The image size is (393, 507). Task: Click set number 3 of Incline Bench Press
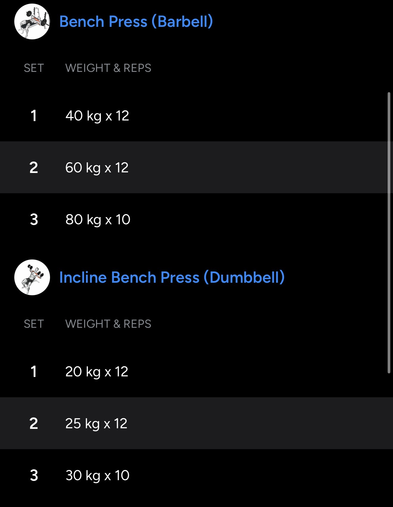[34, 475]
